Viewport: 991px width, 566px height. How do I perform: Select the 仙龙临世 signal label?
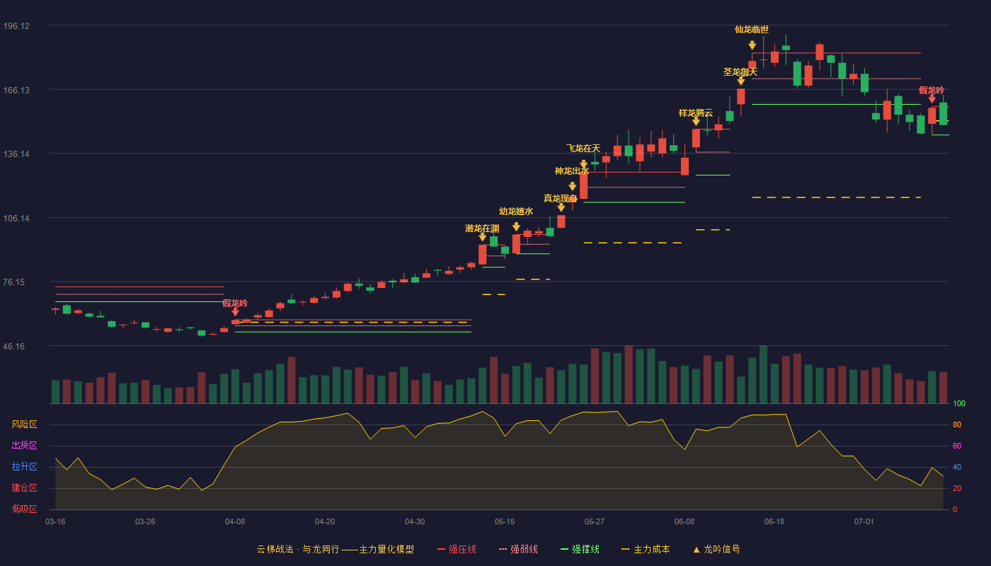[752, 29]
